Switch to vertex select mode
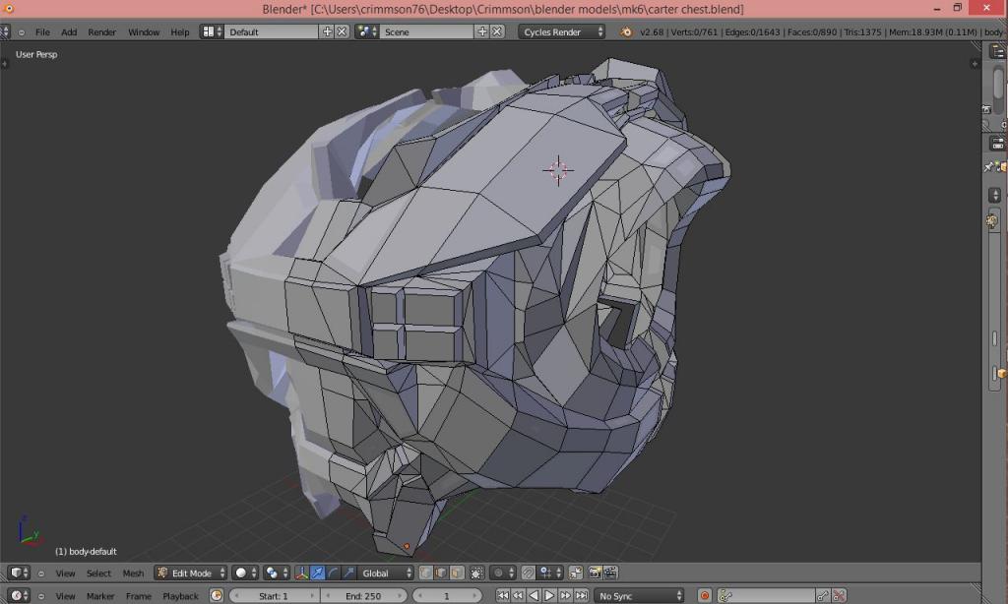 coord(425,573)
